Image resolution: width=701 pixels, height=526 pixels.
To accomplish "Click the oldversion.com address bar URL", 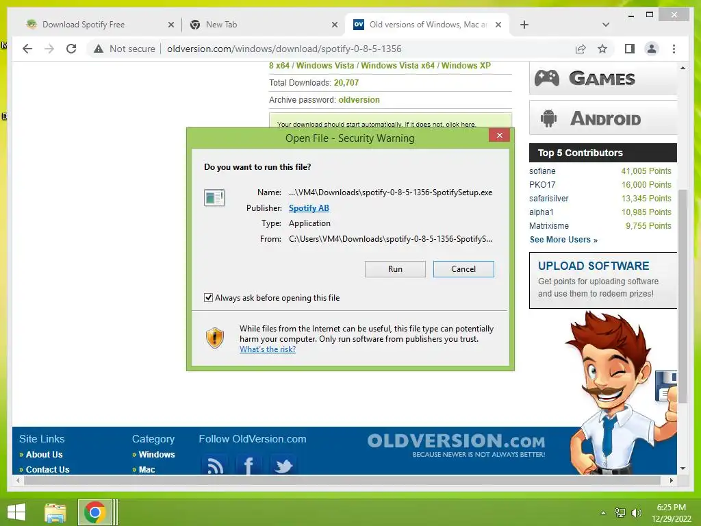I will coord(284,49).
